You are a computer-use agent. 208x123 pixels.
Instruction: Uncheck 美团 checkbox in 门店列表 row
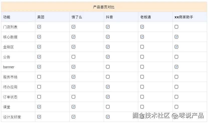tap(39, 27)
